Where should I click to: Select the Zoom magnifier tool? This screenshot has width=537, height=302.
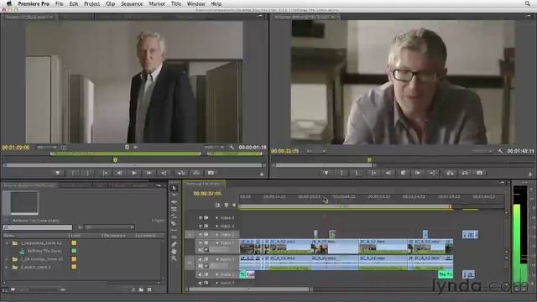174,258
